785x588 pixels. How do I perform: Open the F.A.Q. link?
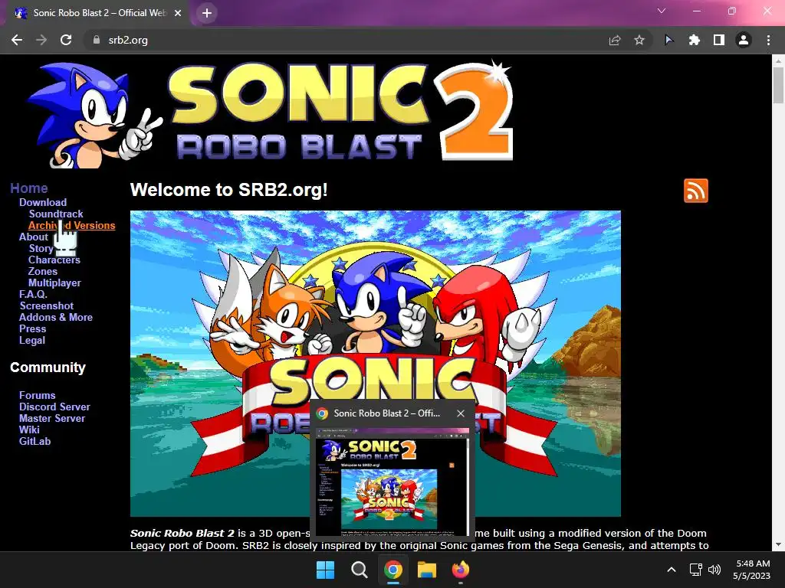[33, 295]
